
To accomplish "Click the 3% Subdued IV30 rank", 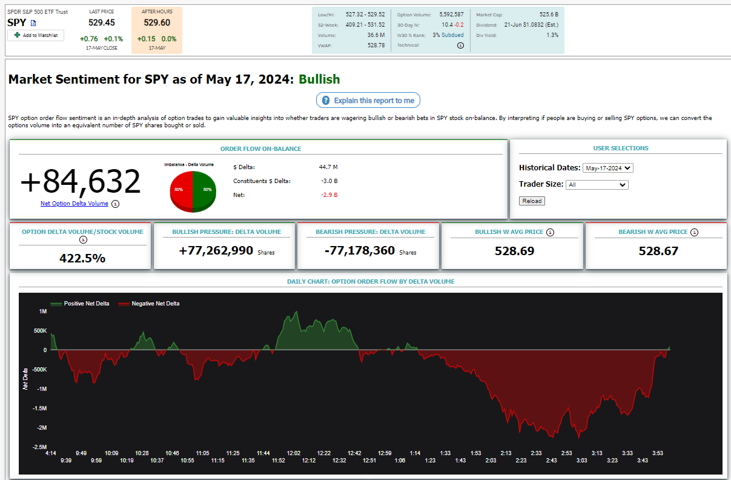I will 448,35.
